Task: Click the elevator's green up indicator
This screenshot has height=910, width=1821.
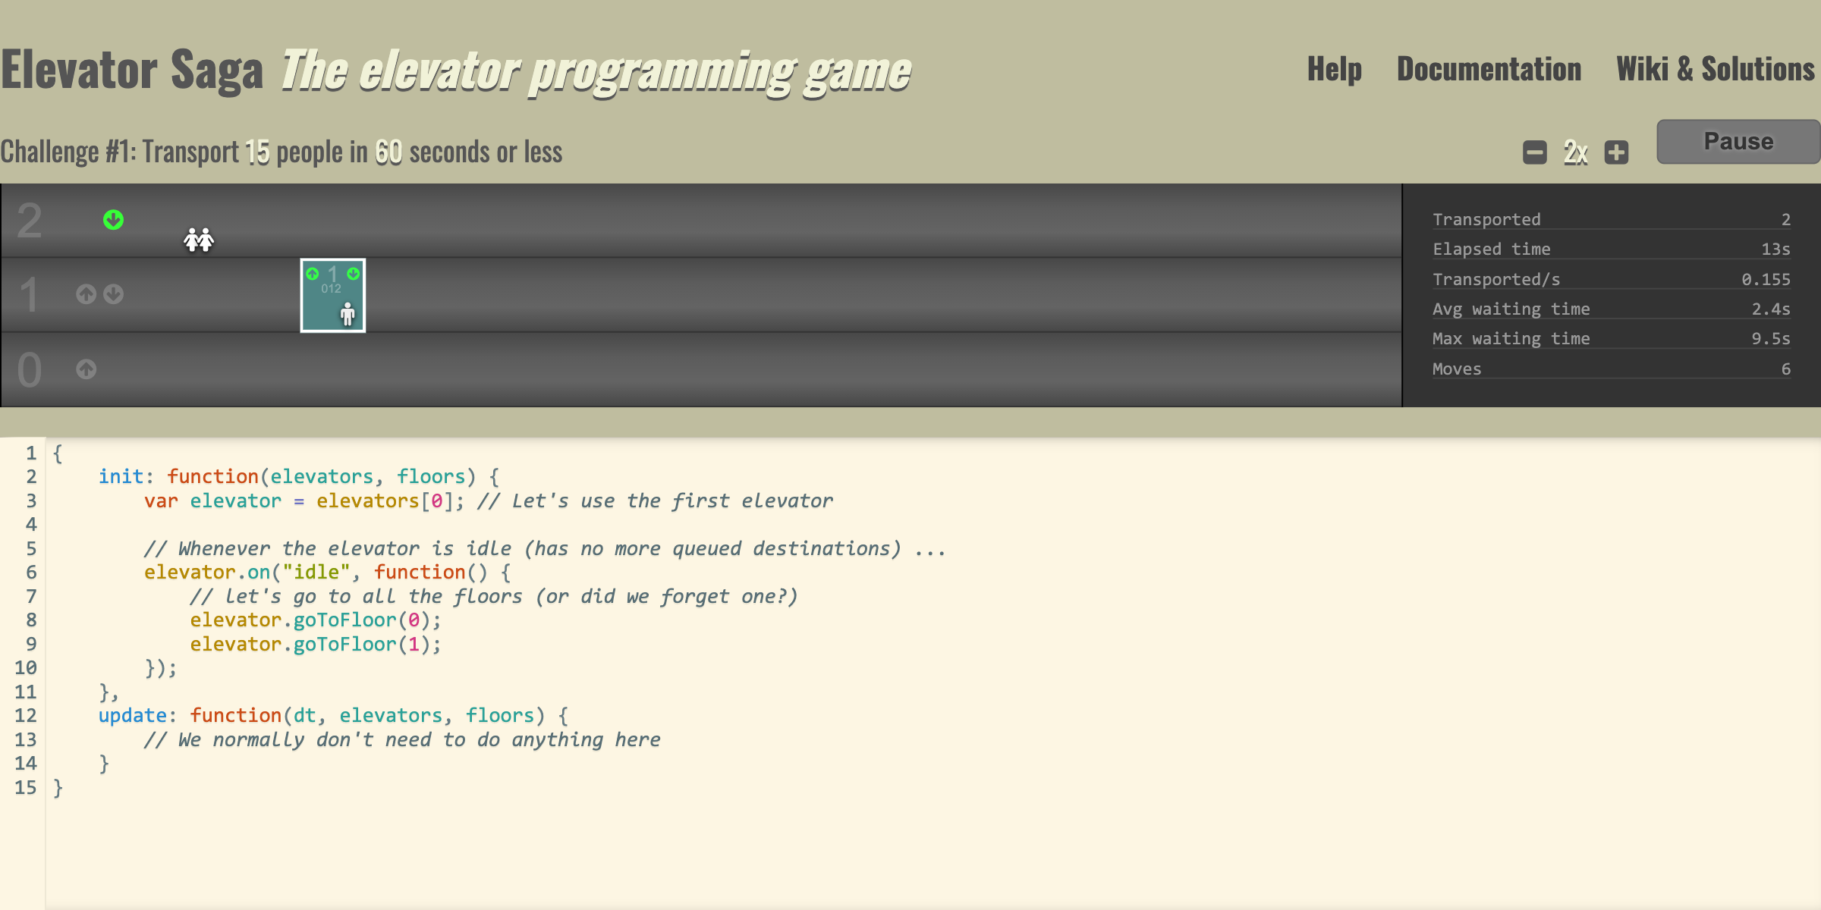Action: pyautogui.click(x=312, y=274)
